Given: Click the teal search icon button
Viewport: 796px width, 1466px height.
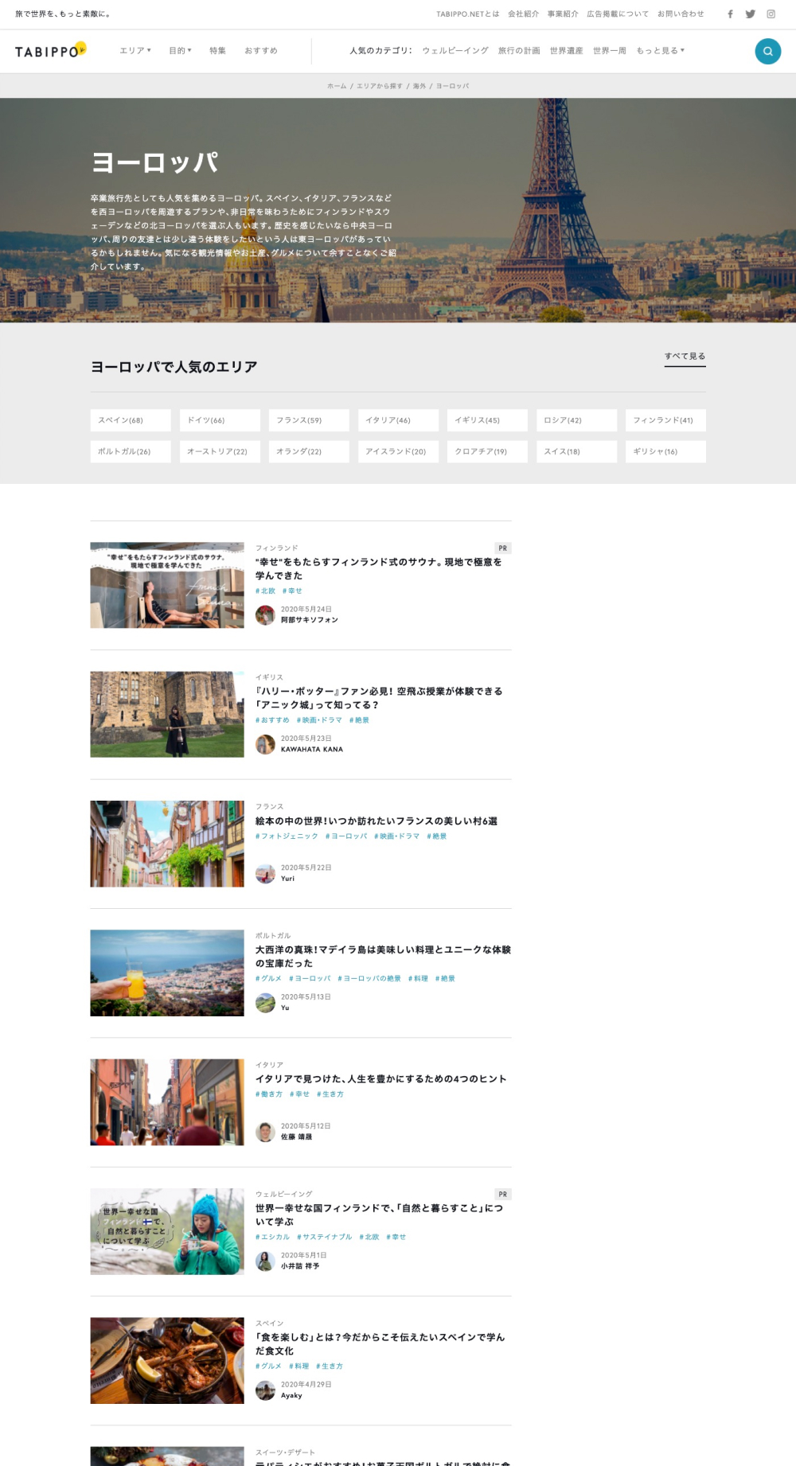Looking at the screenshot, I should [767, 51].
